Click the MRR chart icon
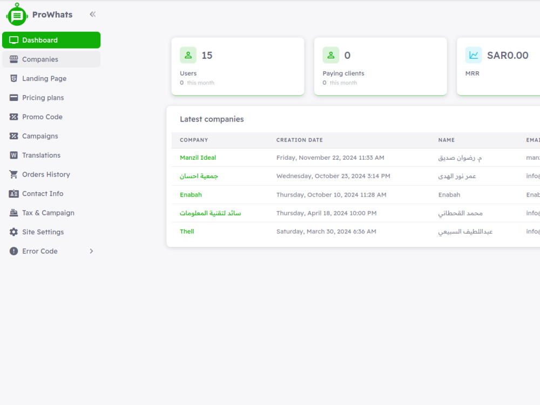 tap(474, 55)
